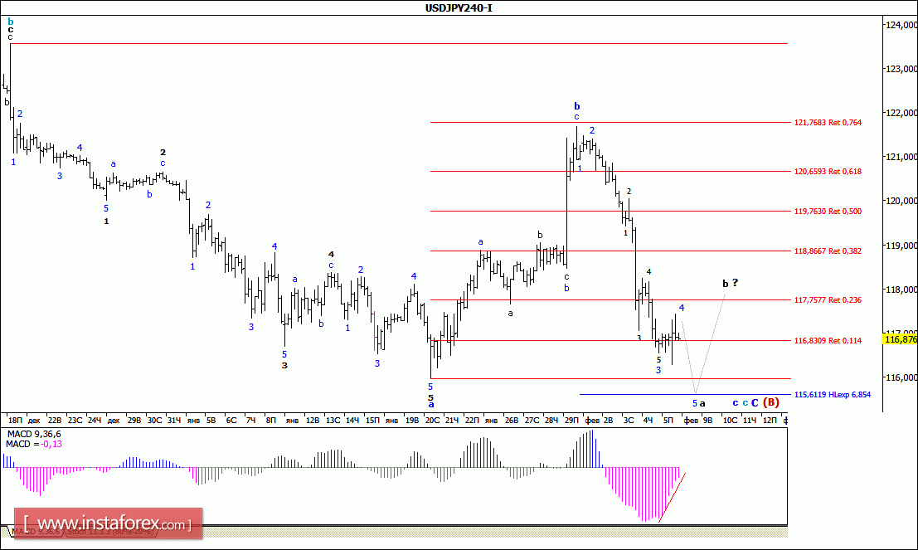Select the 4Ч date on time axis
This screenshot has height=550, width=918.
point(648,420)
